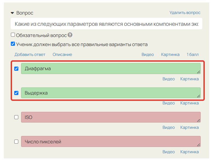
Task: Uncheck Ученик должен выбрать все правильные варианты
Action: [13, 44]
